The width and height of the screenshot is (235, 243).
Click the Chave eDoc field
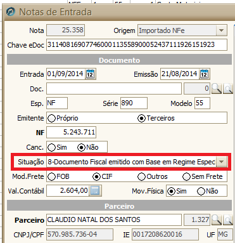tap(137, 44)
